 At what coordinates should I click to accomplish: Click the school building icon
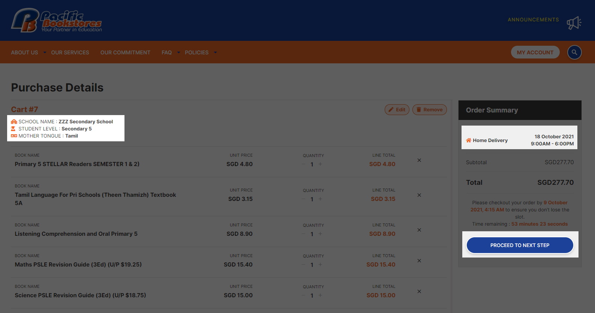(14, 121)
